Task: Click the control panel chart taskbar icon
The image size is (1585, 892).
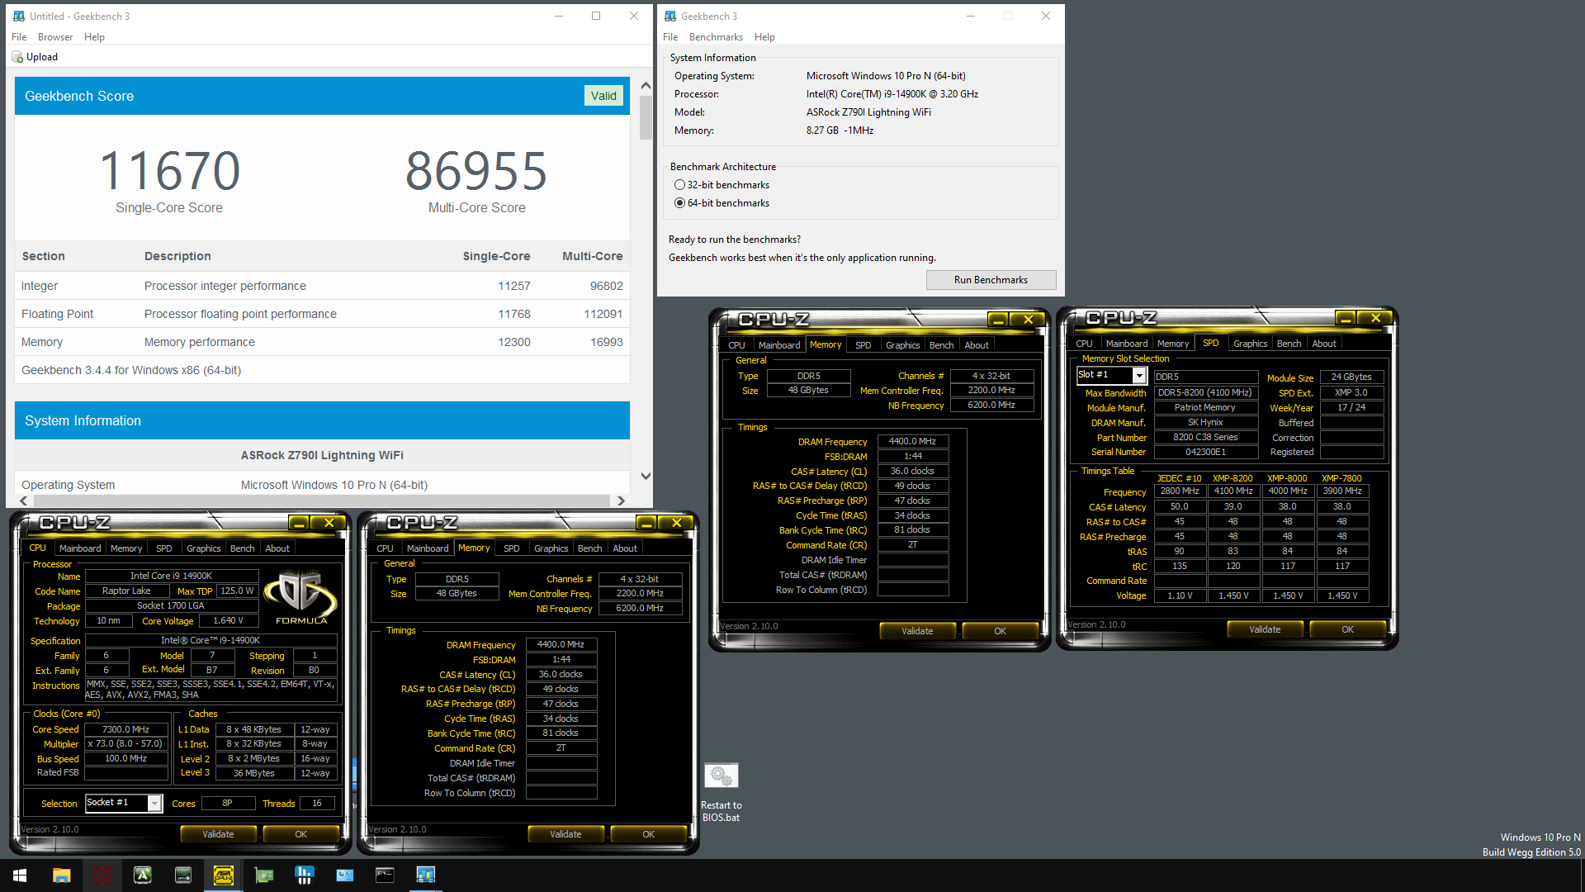Action: (x=345, y=875)
